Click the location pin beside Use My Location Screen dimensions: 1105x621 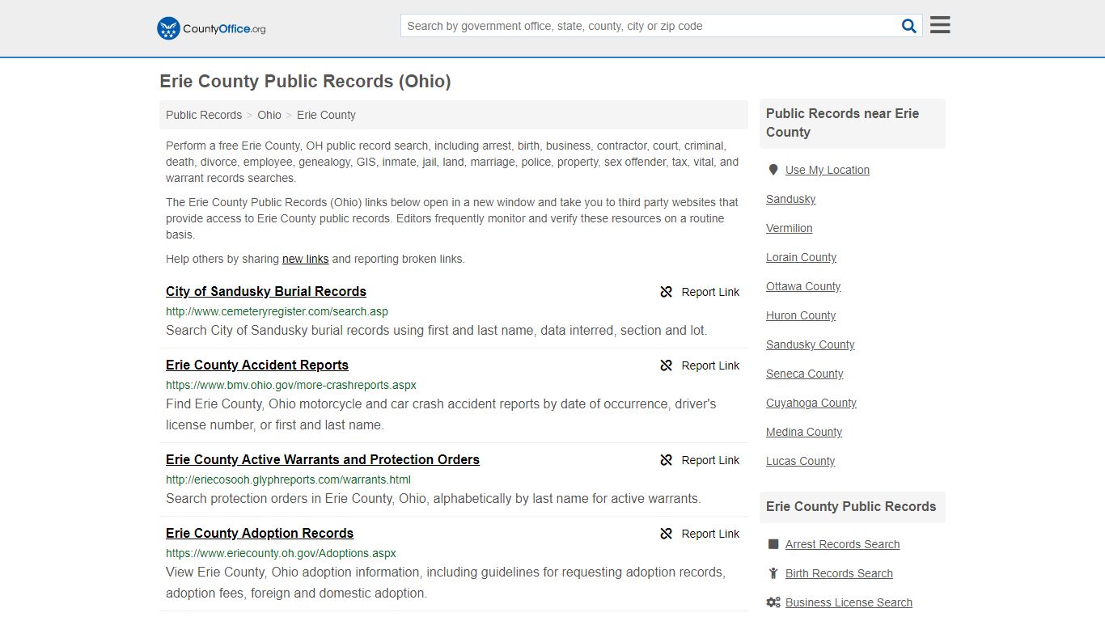click(x=773, y=169)
